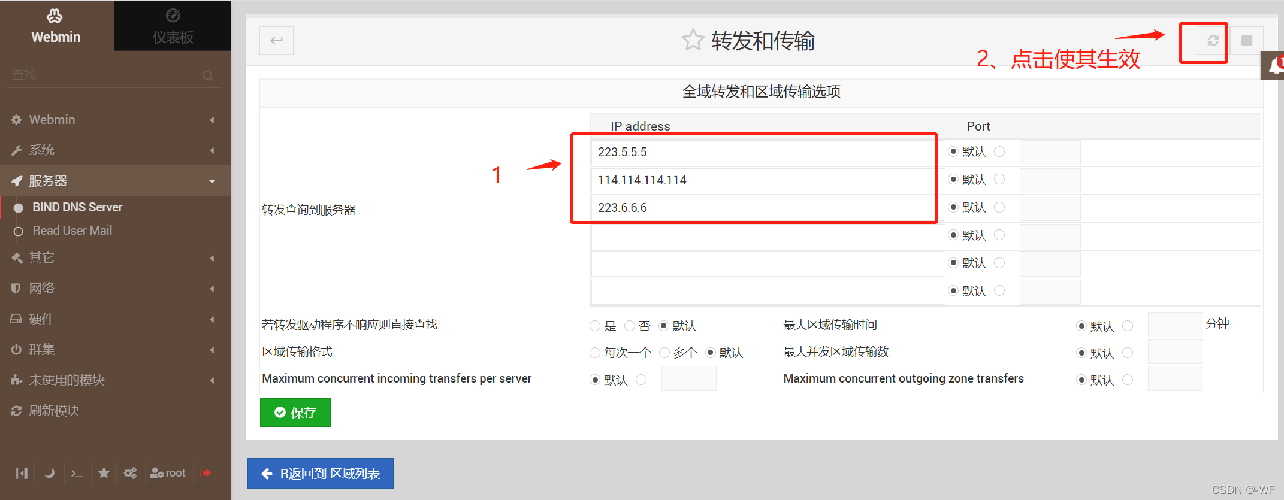Screen dimensions: 1284x500
Task: Open Read User Mail module
Action: [x=72, y=231]
